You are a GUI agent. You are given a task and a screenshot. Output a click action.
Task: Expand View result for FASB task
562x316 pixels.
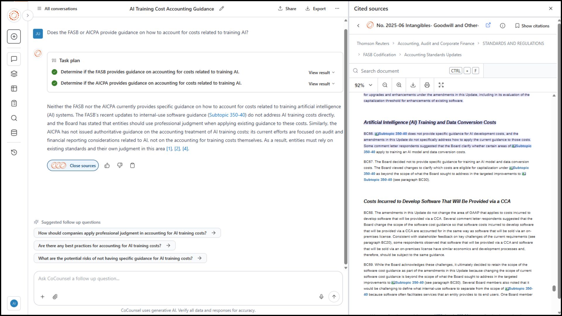321,73
